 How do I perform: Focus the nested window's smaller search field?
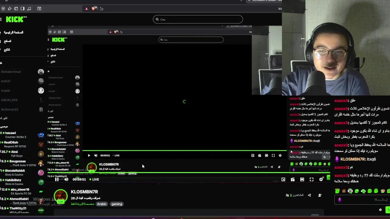pyautogui.click(x=191, y=40)
